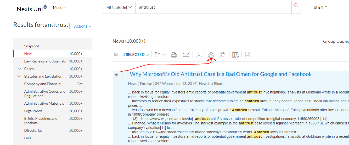Click the Statutes and Legislation label
The image size is (349, 145).
(x=43, y=76)
